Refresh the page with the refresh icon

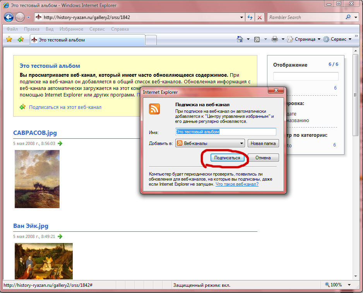(x=250, y=17)
